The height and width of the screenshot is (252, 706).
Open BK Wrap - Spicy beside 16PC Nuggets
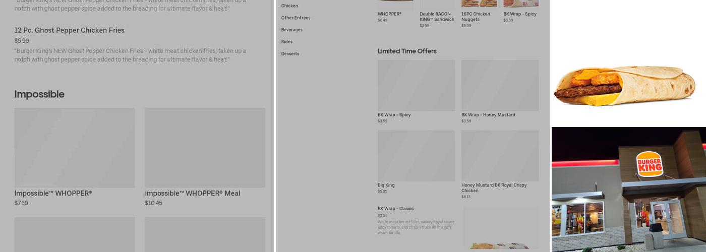(520, 14)
